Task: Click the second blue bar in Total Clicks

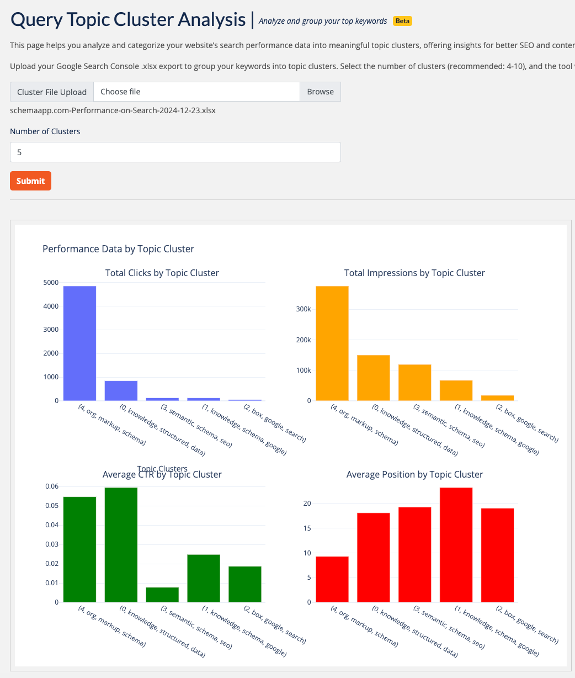Action: 121,390
